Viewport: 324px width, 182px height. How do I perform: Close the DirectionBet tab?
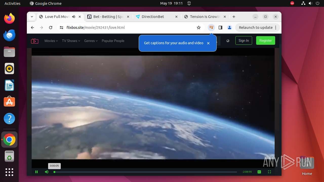point(176,17)
